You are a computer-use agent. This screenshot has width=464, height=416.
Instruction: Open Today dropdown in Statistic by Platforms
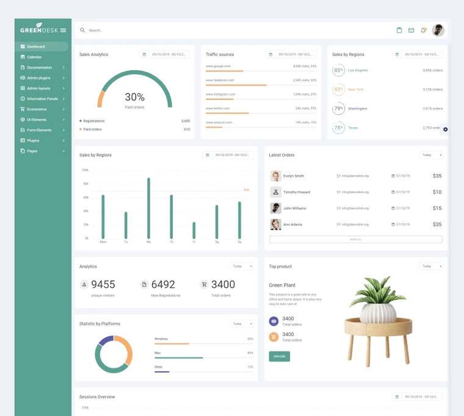tap(242, 324)
